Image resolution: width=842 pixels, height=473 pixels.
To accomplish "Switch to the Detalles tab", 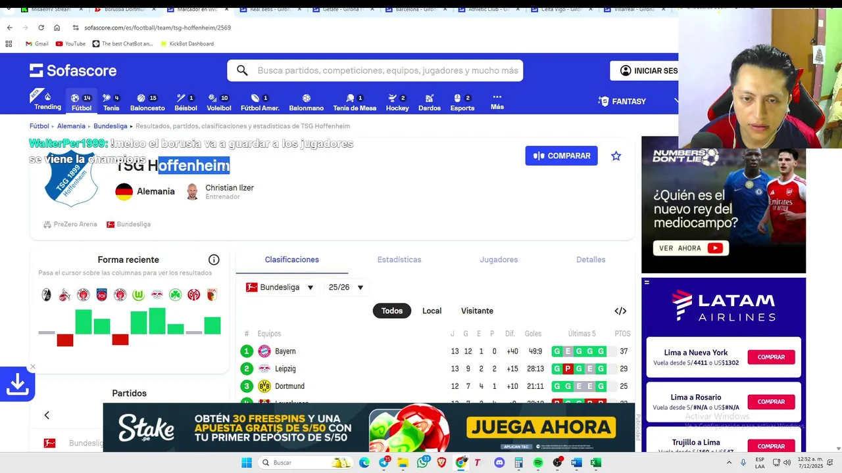I will (x=591, y=259).
